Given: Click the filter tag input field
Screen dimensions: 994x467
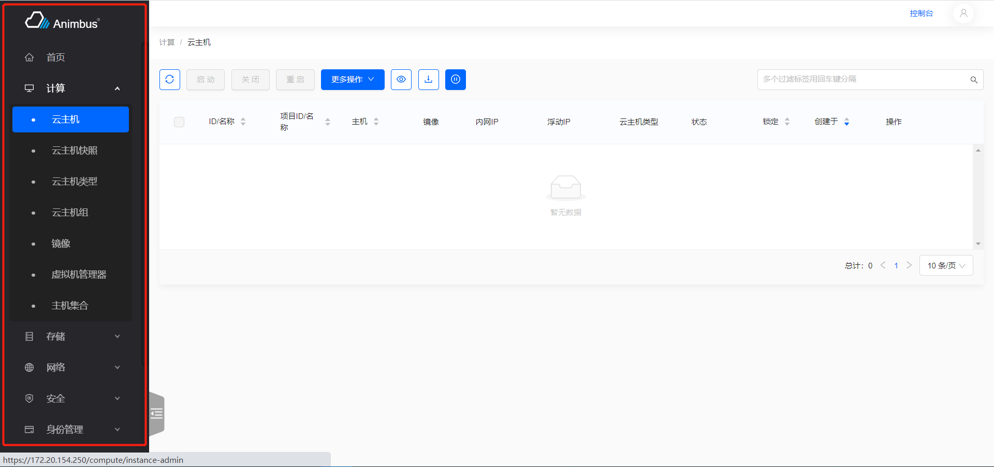Looking at the screenshot, I should (854, 79).
